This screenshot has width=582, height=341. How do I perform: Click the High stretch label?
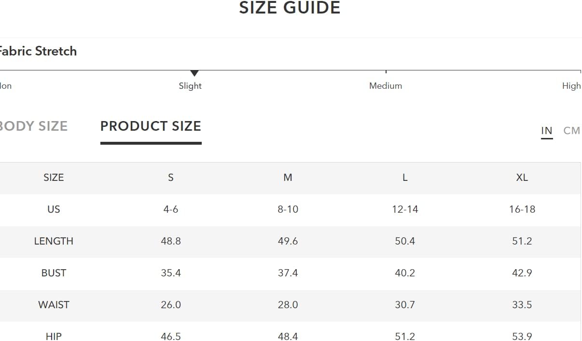[571, 86]
